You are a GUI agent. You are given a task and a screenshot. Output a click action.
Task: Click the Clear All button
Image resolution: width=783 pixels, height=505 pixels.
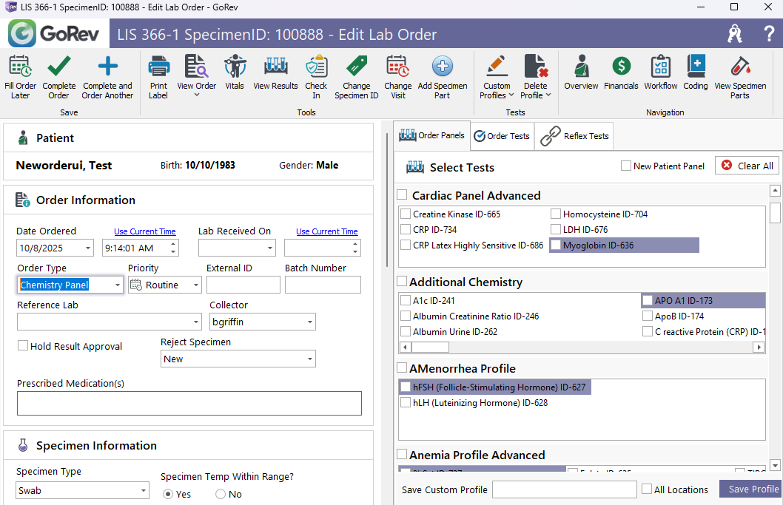coord(747,166)
